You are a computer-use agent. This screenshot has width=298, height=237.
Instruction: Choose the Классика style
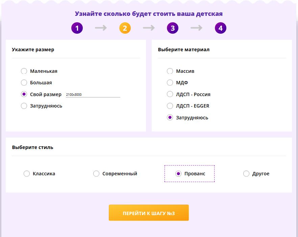click(x=27, y=174)
